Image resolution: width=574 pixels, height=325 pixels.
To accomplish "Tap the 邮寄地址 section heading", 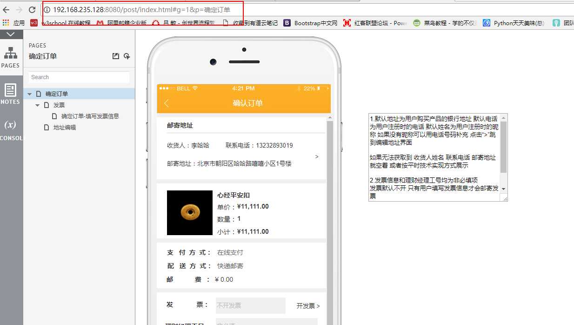I will [180, 126].
